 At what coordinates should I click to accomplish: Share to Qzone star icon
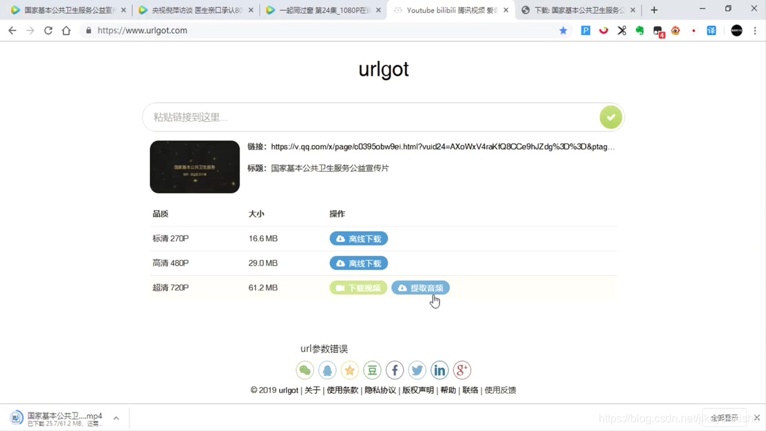tap(350, 370)
